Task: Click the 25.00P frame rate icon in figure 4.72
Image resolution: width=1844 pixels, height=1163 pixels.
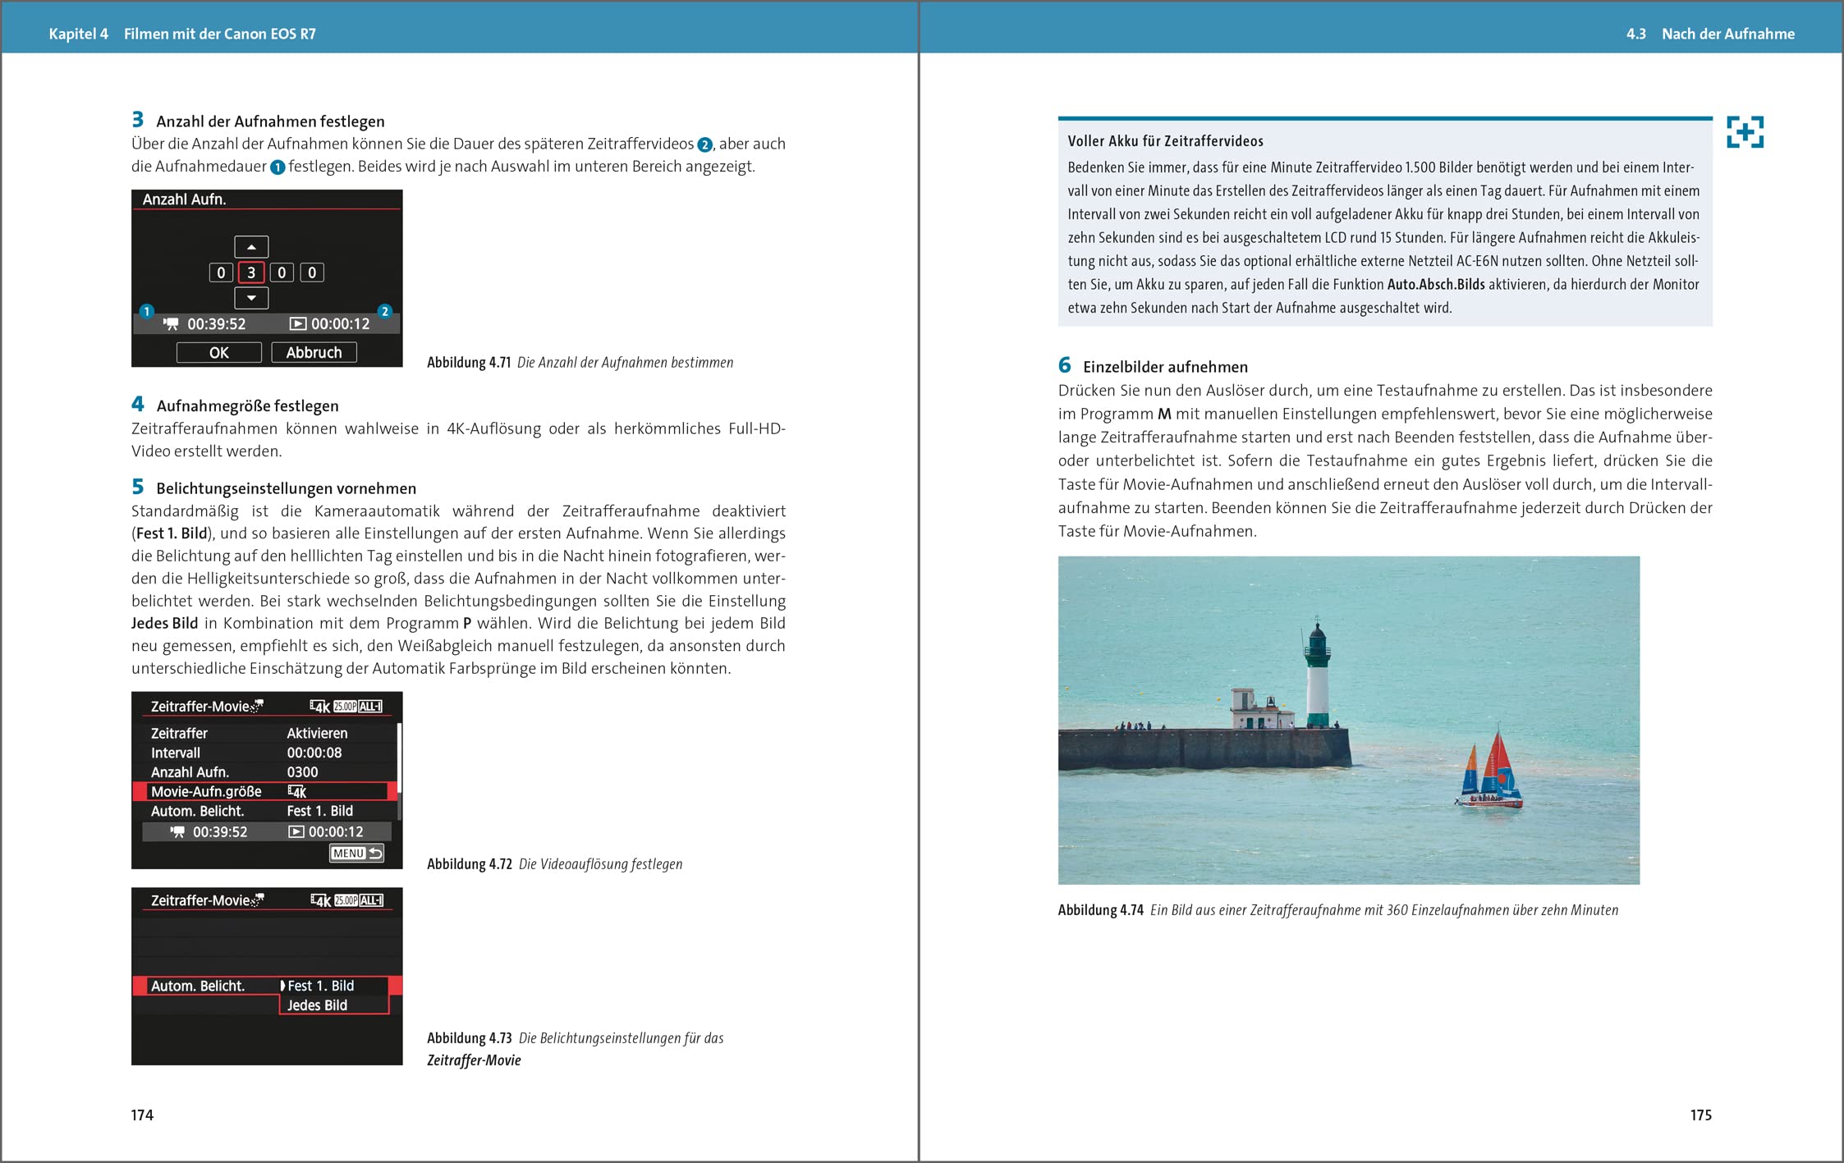Action: (x=345, y=707)
